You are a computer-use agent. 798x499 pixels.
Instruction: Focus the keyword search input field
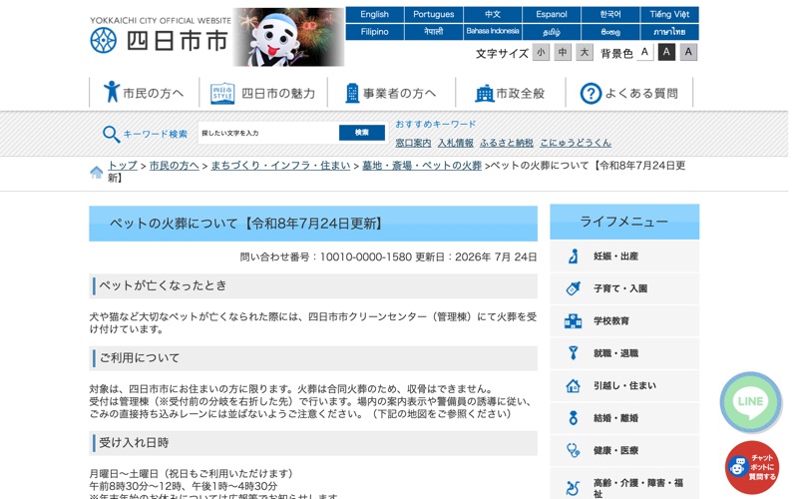tap(268, 133)
